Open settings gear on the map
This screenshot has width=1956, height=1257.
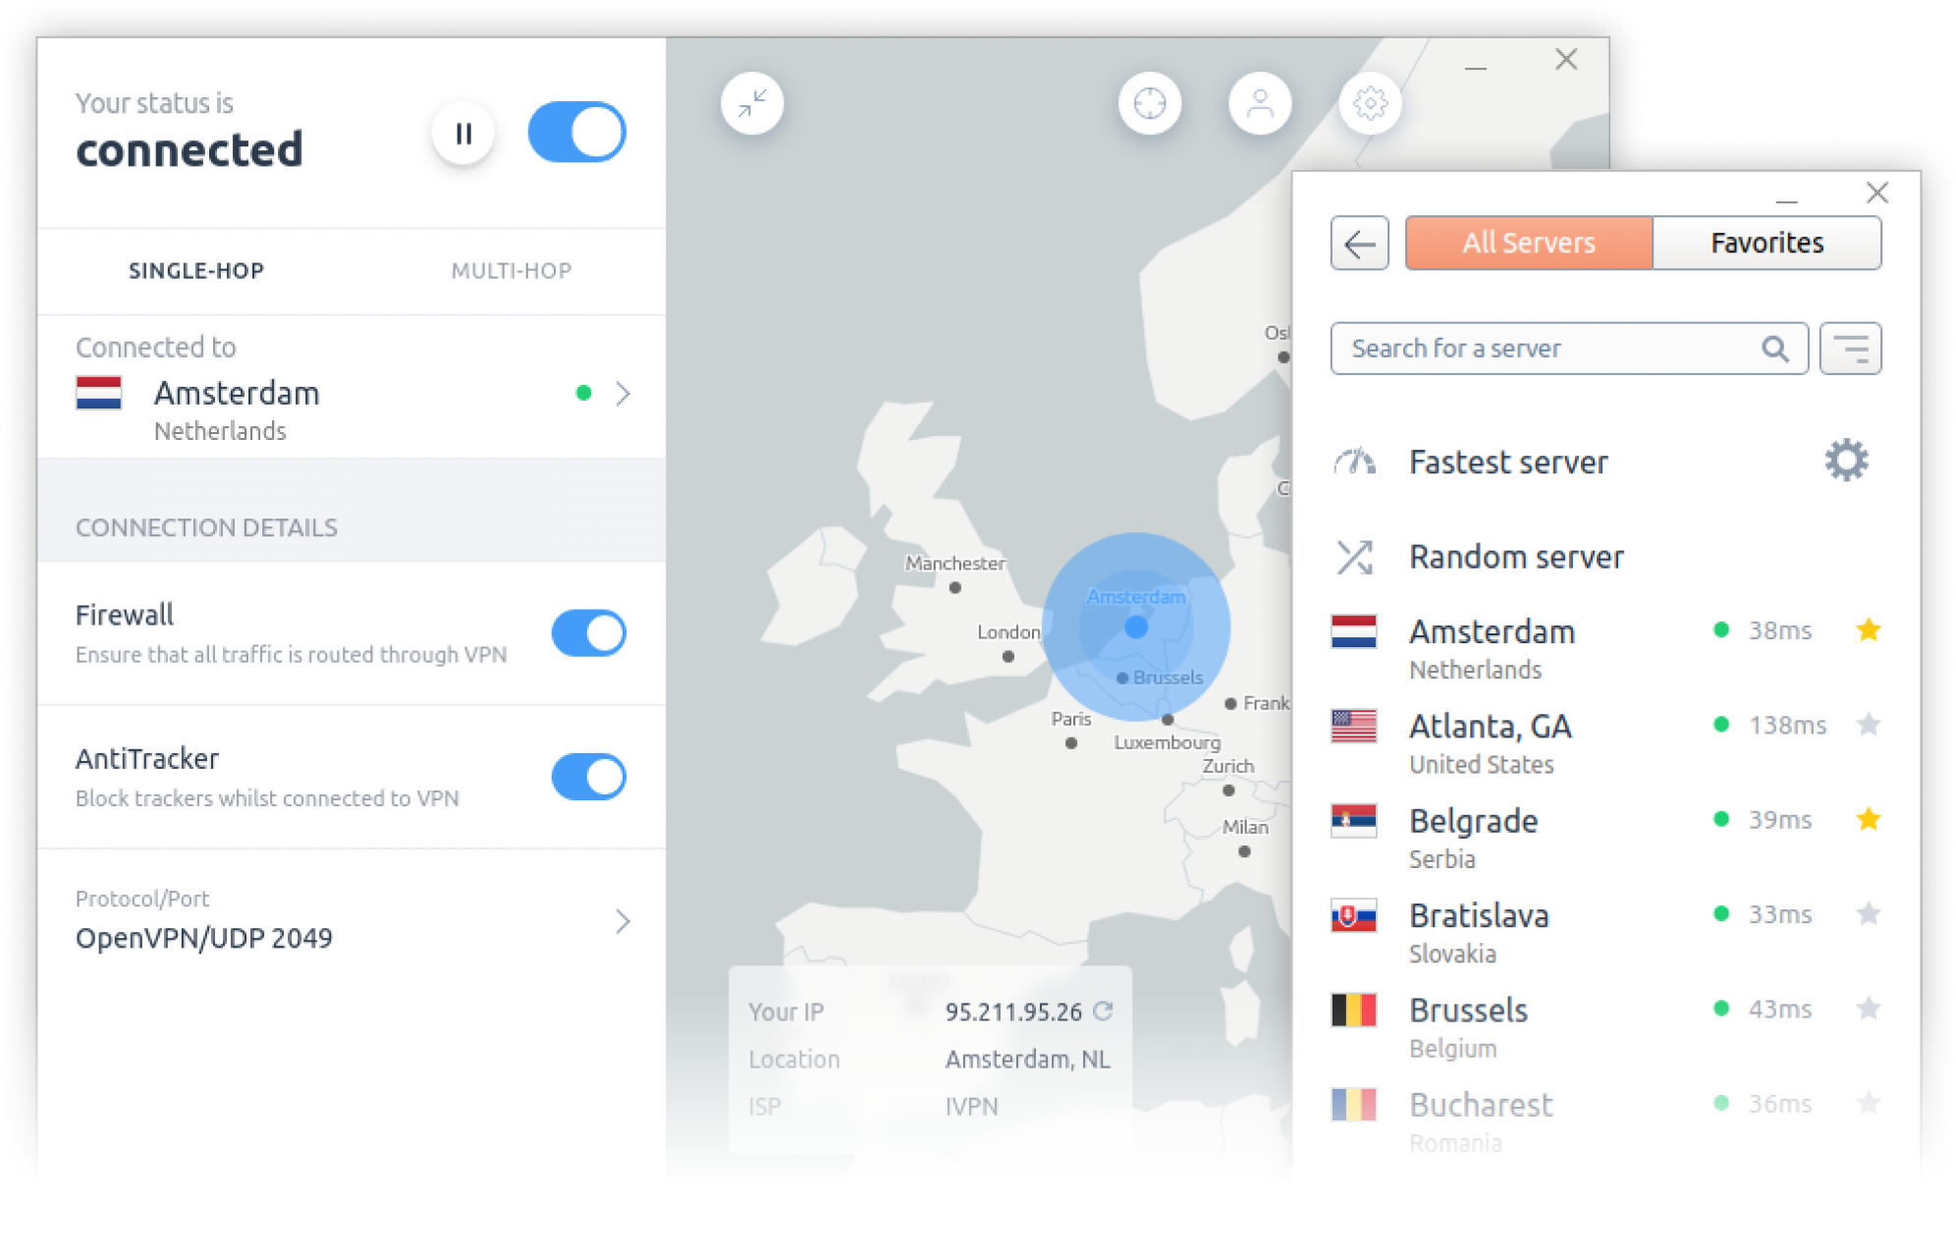(x=1370, y=103)
